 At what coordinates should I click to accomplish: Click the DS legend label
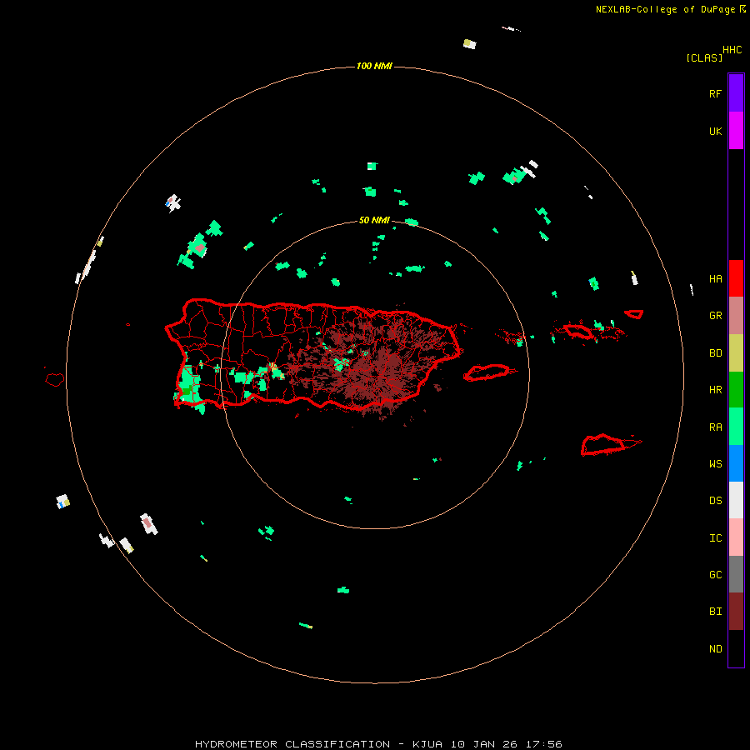[x=715, y=501]
